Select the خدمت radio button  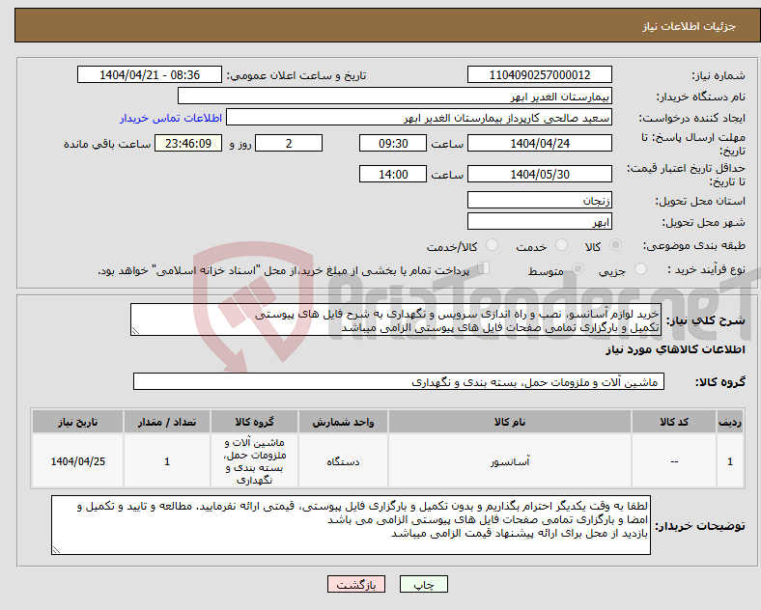(x=561, y=245)
